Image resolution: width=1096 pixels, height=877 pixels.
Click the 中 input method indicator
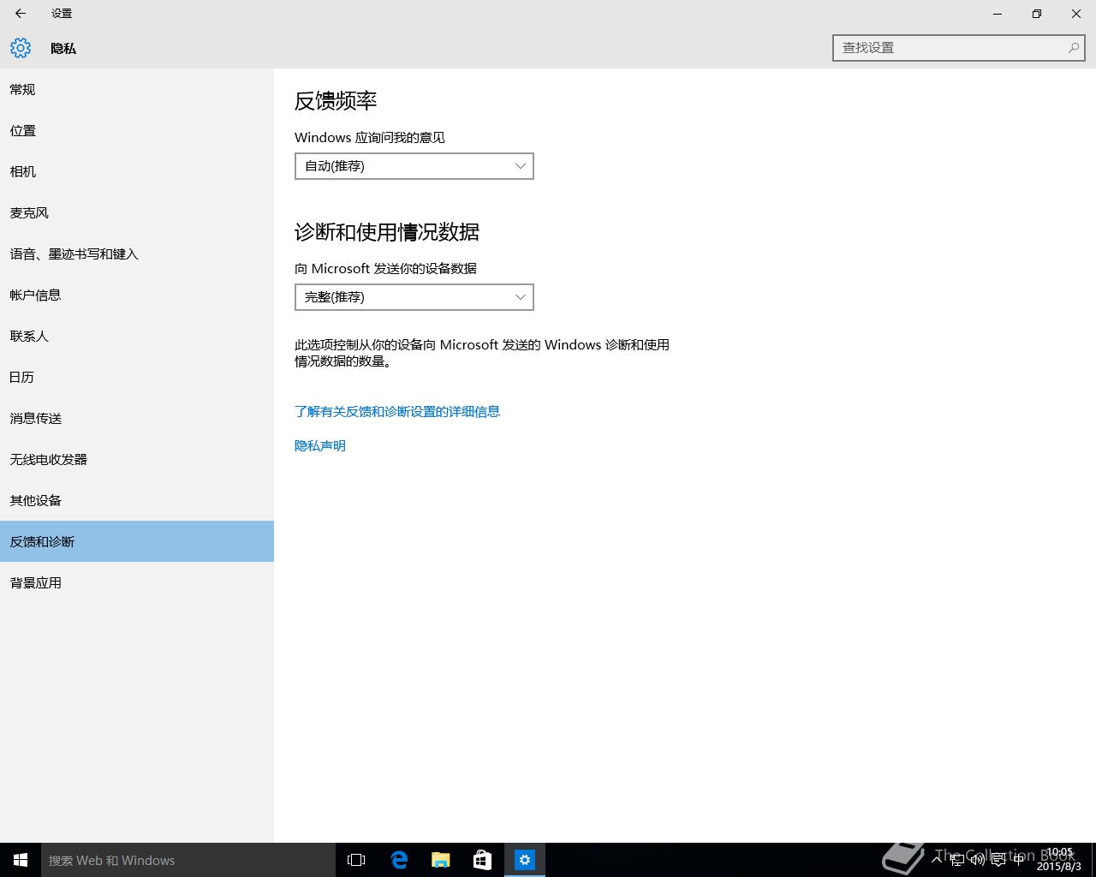click(x=1019, y=860)
